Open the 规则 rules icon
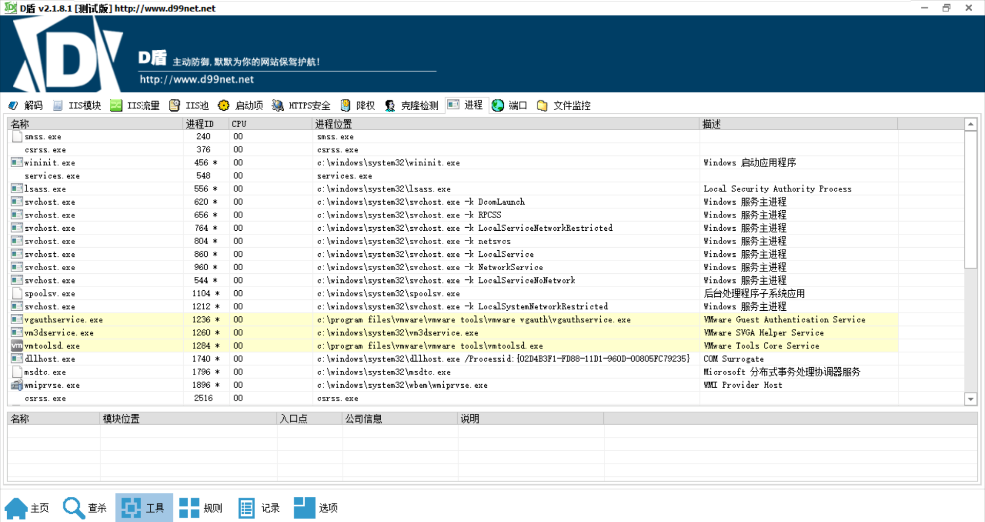Viewport: 985px width, 522px height. (x=189, y=508)
